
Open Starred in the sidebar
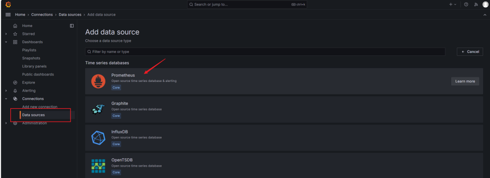[x=28, y=34]
